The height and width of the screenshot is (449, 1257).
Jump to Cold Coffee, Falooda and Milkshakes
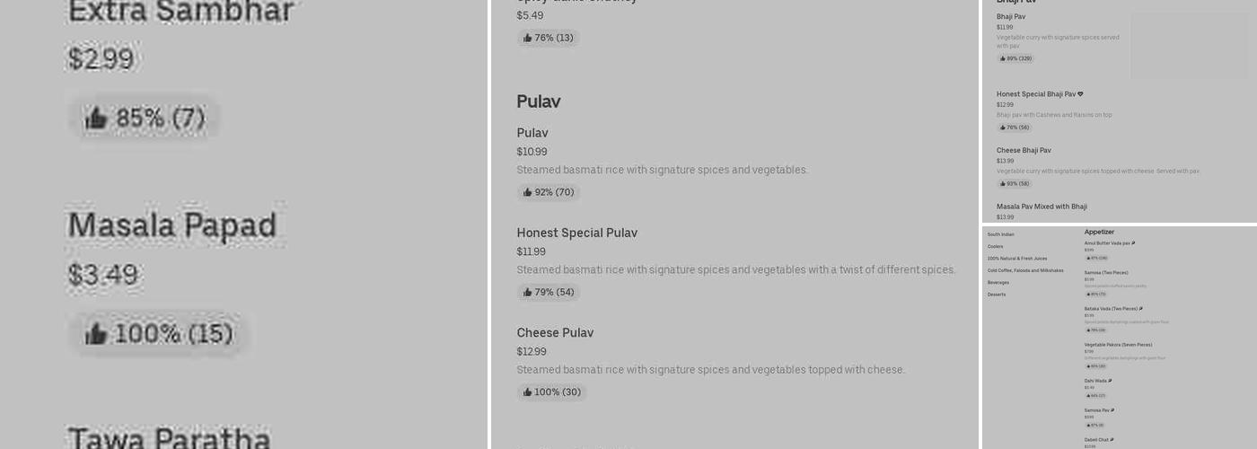pyautogui.click(x=1024, y=270)
